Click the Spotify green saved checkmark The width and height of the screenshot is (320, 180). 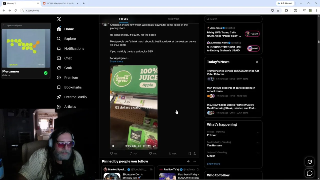pyautogui.click(x=46, y=73)
